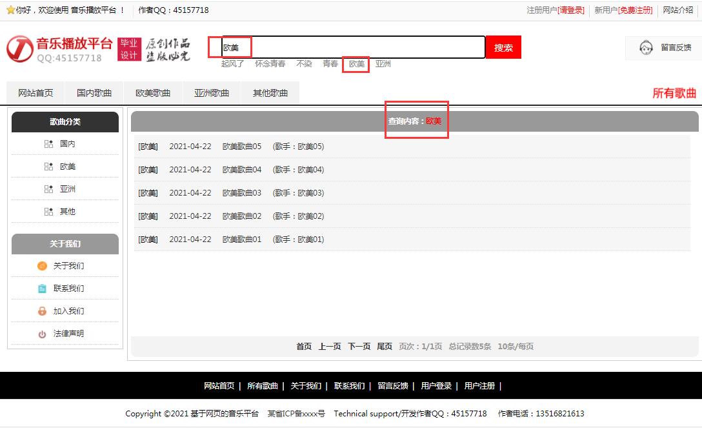Open the 欧美歌曲 navigation tab

[x=153, y=93]
